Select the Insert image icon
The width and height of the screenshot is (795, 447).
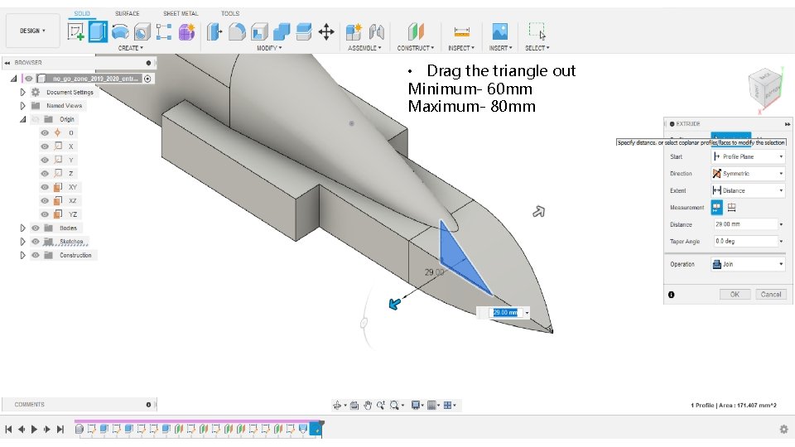[500, 32]
